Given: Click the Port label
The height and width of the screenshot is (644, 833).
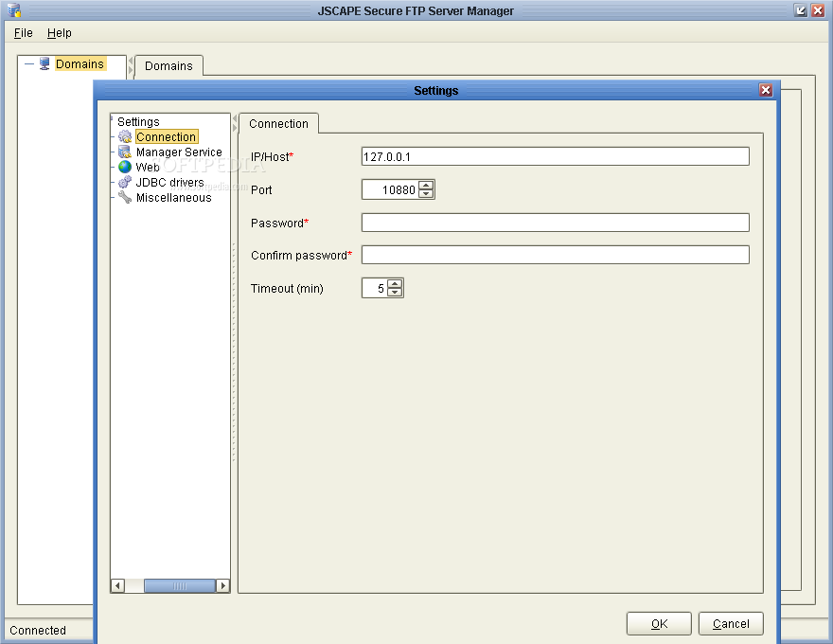Looking at the screenshot, I should pos(261,190).
